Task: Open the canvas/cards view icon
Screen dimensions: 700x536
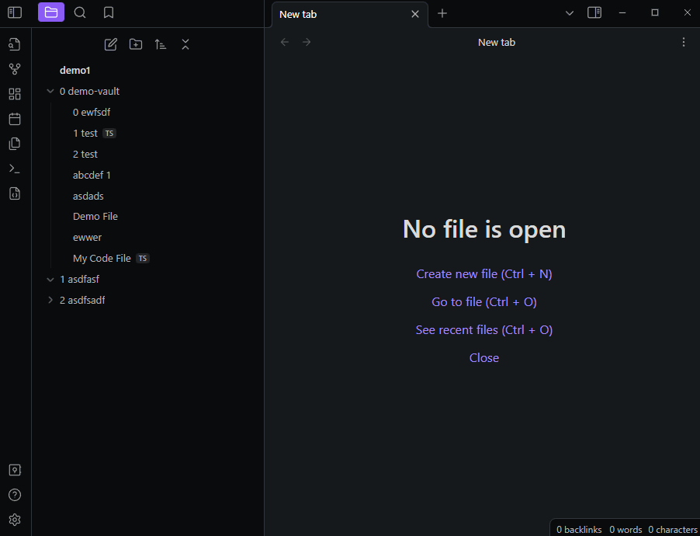Action: 14,93
